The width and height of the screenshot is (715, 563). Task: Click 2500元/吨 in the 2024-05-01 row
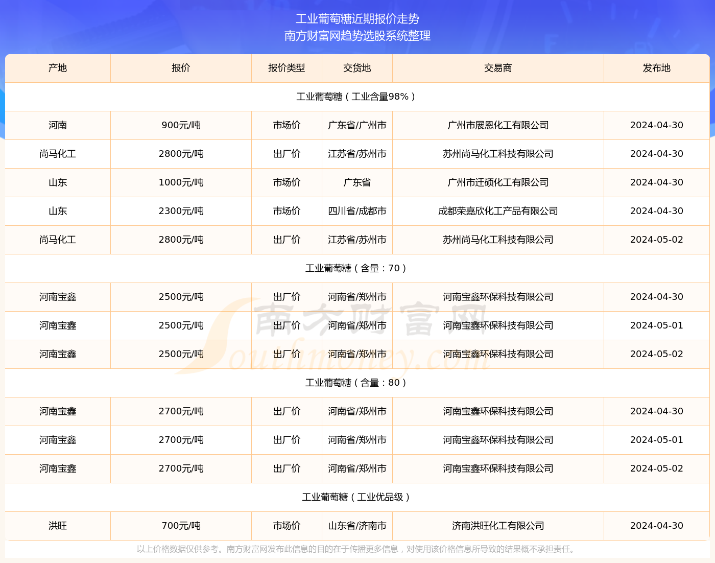181,325
